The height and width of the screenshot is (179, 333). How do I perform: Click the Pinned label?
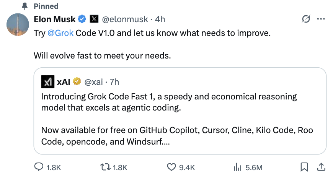click(x=46, y=6)
